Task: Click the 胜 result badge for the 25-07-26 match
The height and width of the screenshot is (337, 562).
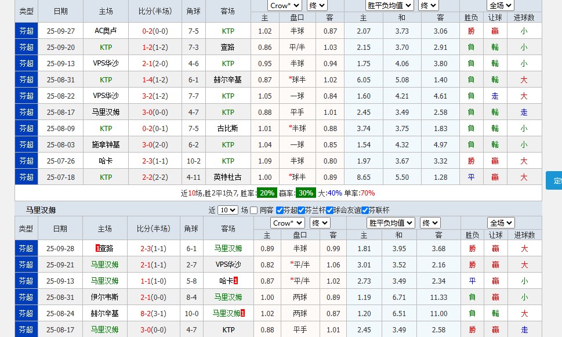Action: (x=471, y=161)
